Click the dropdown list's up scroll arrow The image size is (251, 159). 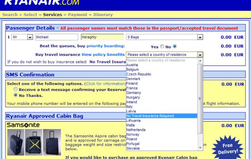click(x=200, y=61)
